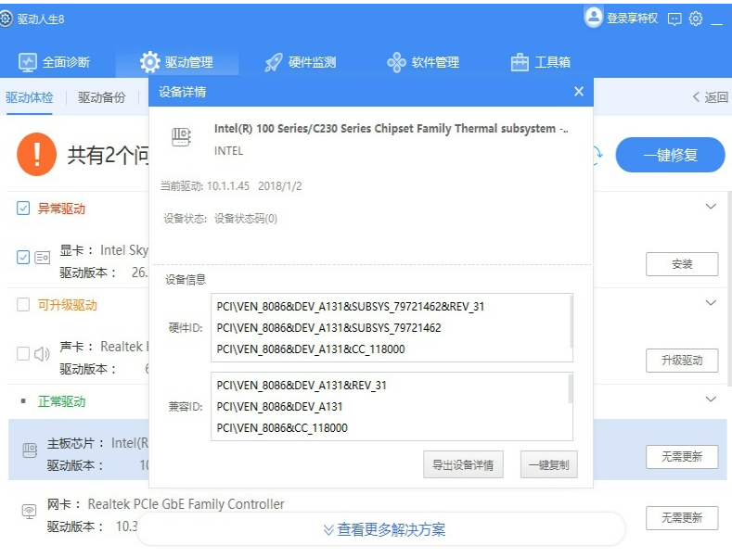The width and height of the screenshot is (732, 558).
Task: Click 返回 to go back
Action: [710, 97]
